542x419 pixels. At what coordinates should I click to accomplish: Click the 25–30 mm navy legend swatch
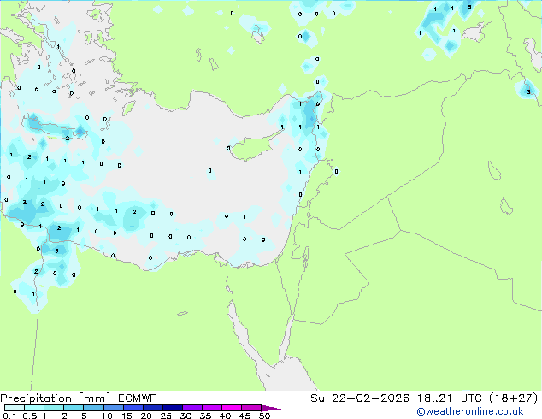click(x=172, y=408)
